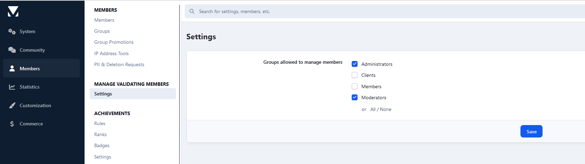Check the Members group checkbox
This screenshot has width=585, height=164.
(x=354, y=86)
